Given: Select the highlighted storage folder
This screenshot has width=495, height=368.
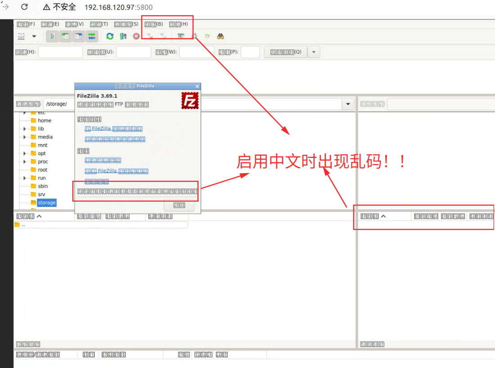Looking at the screenshot, I should [47, 202].
